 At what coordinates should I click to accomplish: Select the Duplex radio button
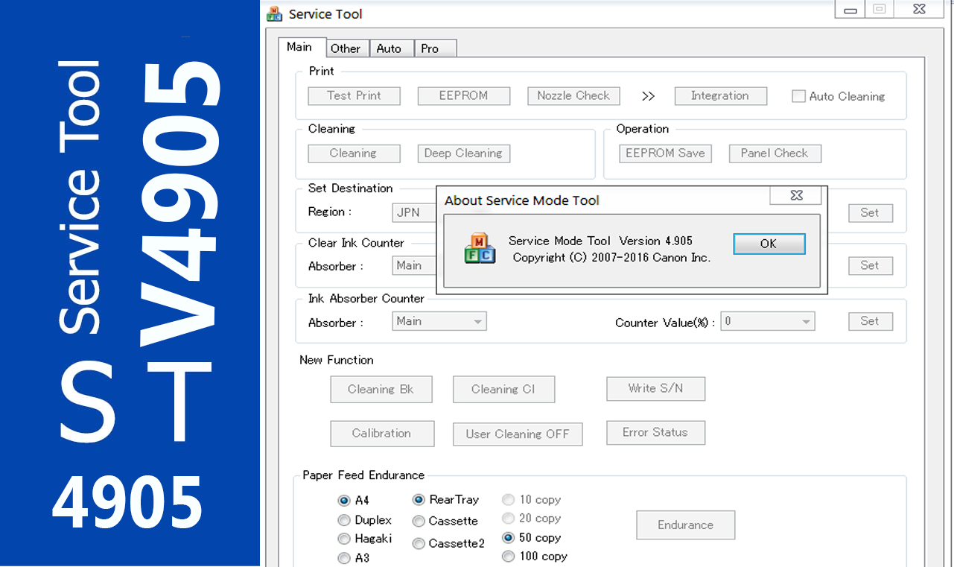344,520
